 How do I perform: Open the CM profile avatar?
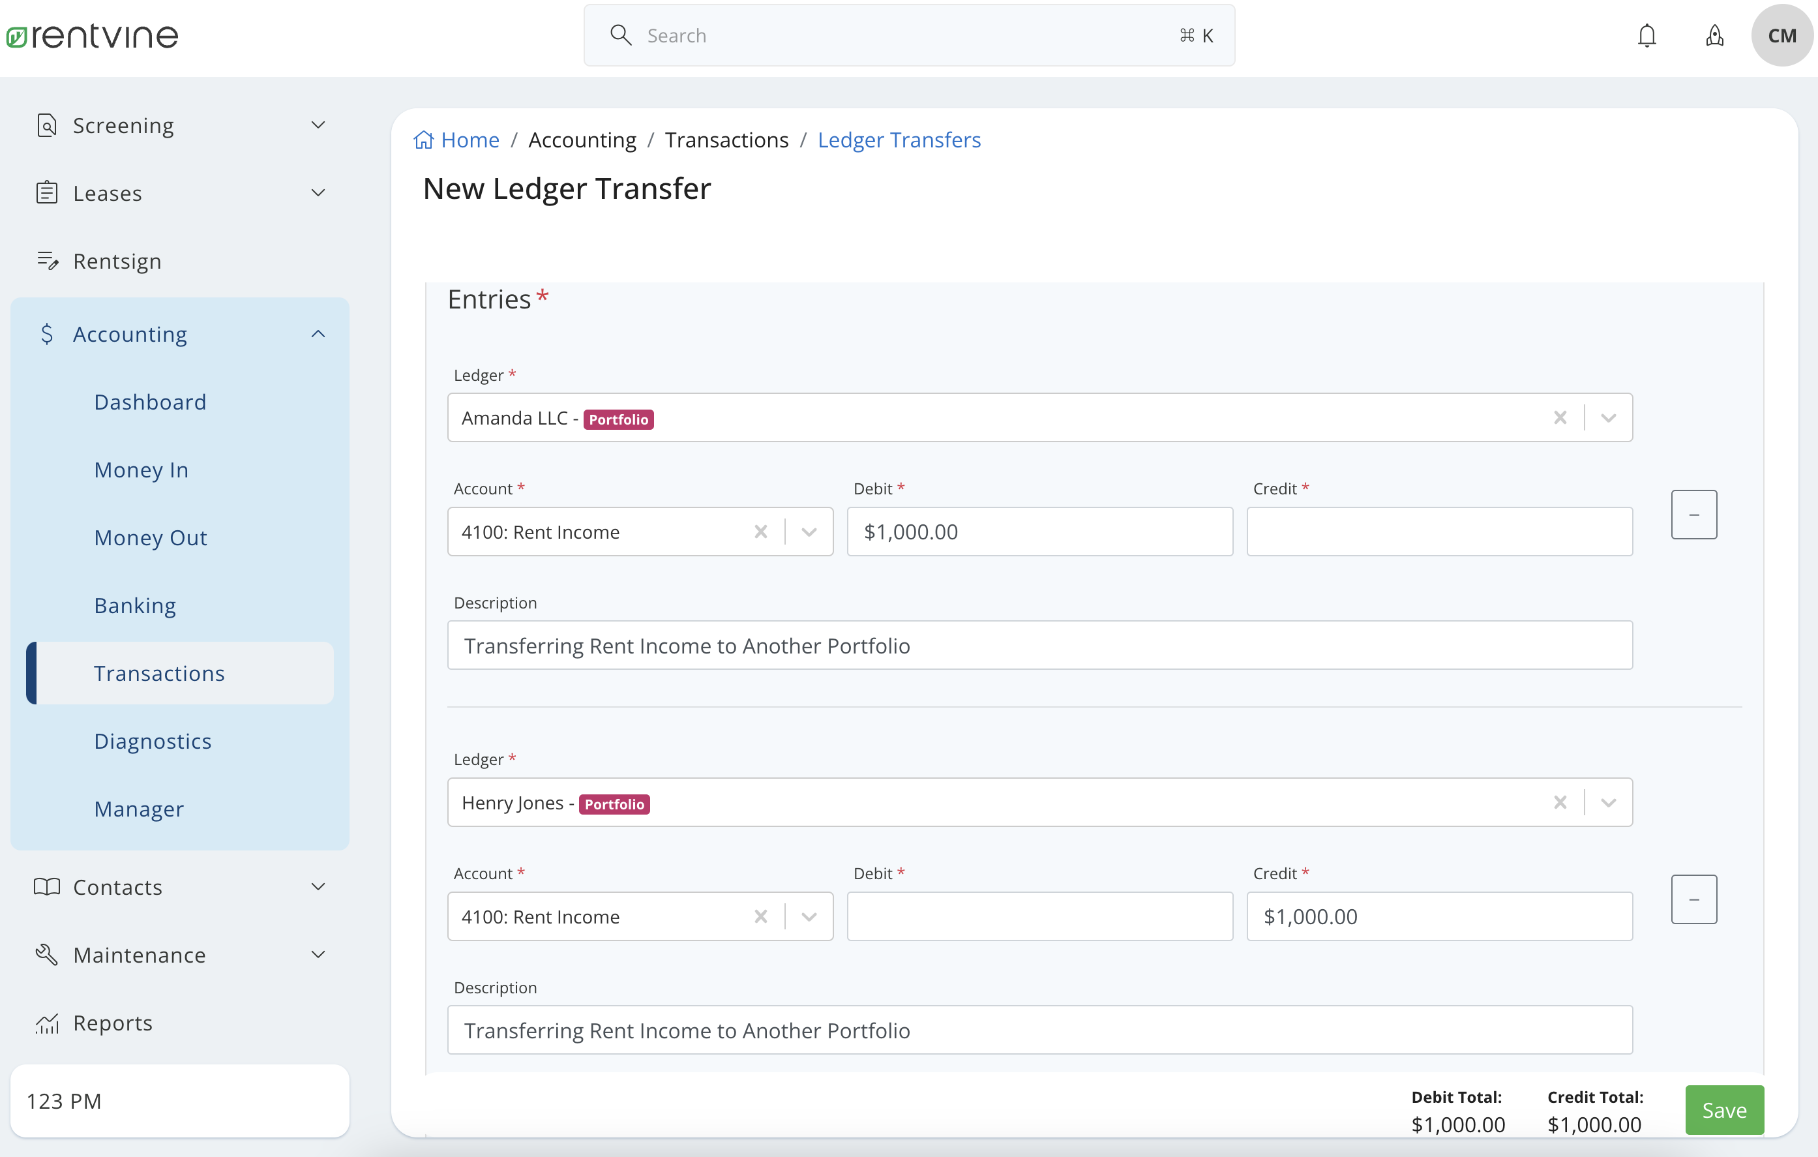[1781, 35]
